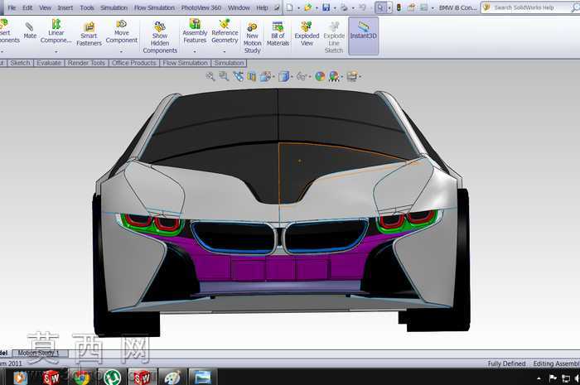Toggle the Instant3D button
580x385 pixels.
pos(363,36)
